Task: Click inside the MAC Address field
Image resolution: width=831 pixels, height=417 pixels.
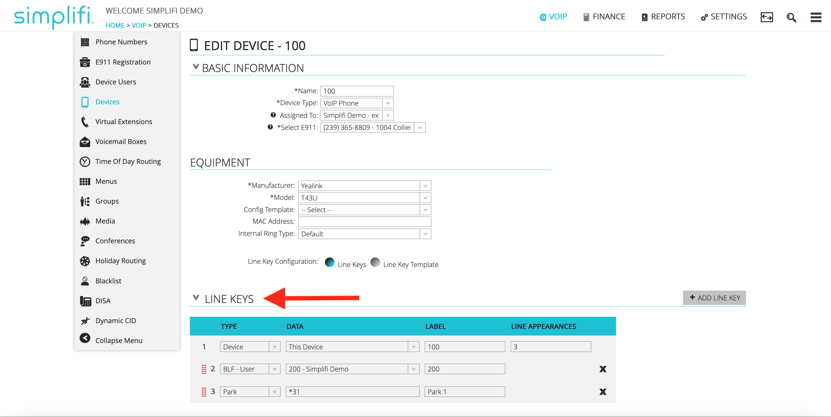Action: 364,221
